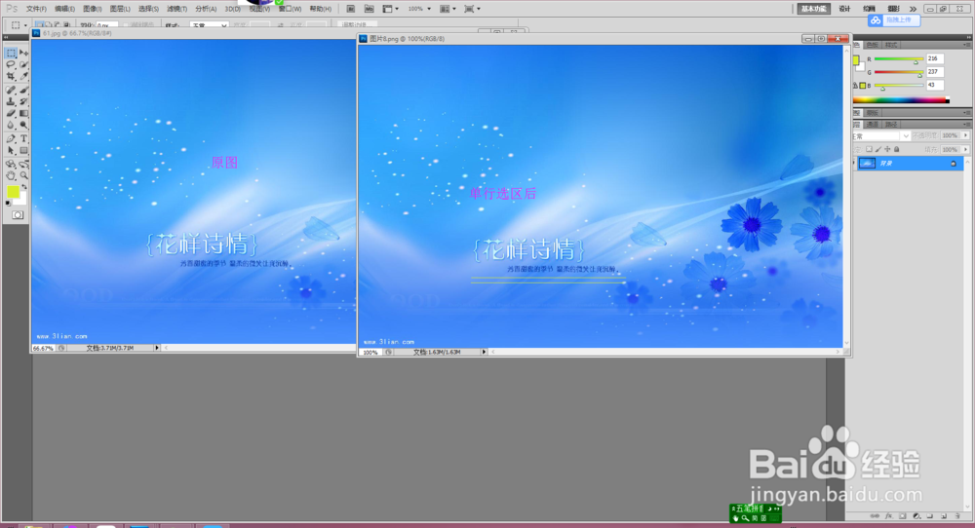Adjust the G color slider
975x528 pixels.
pyautogui.click(x=919, y=75)
